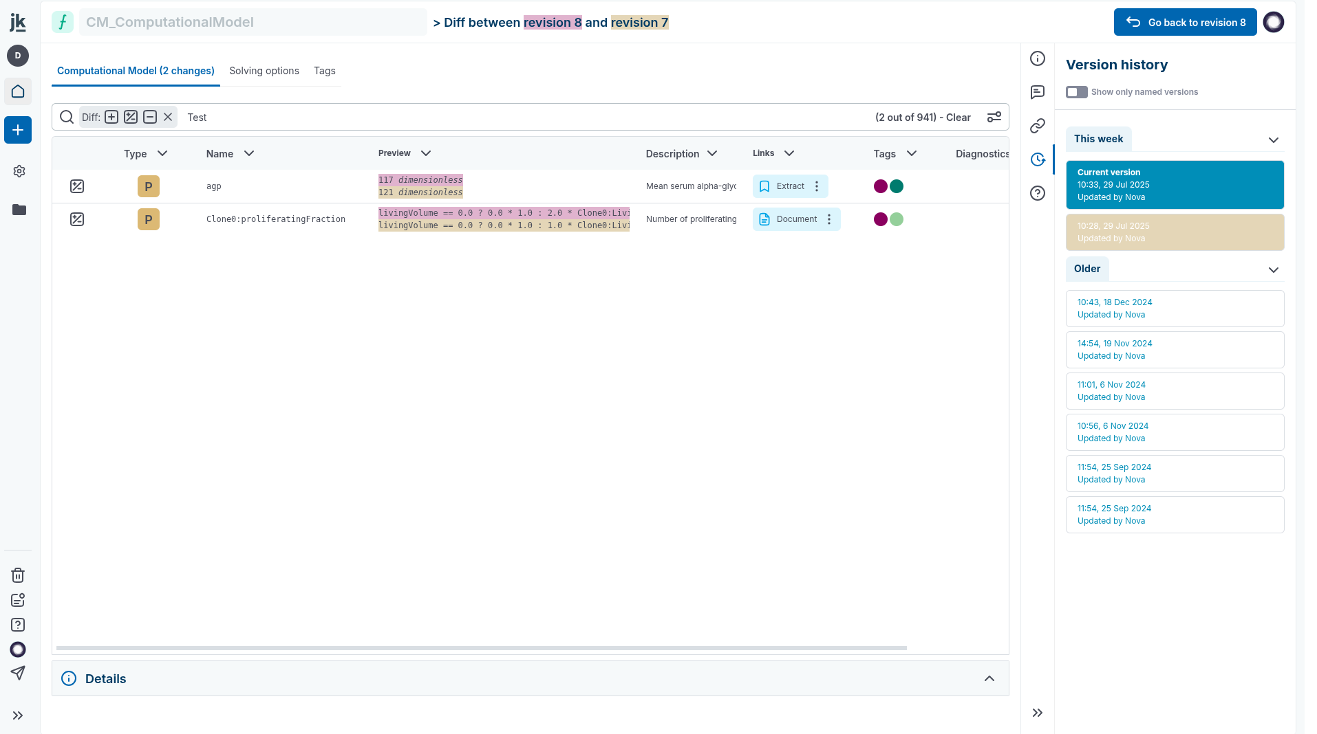Expand the Older versions section

(1274, 269)
